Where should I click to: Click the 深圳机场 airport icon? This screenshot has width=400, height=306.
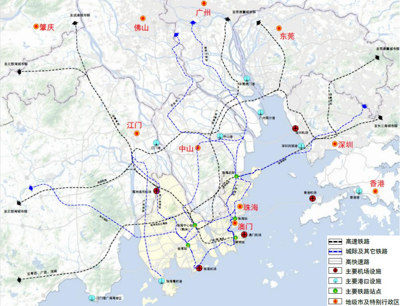pyautogui.click(x=295, y=128)
